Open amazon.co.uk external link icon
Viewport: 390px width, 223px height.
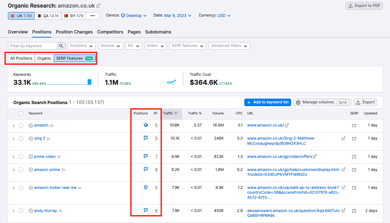pos(98,6)
